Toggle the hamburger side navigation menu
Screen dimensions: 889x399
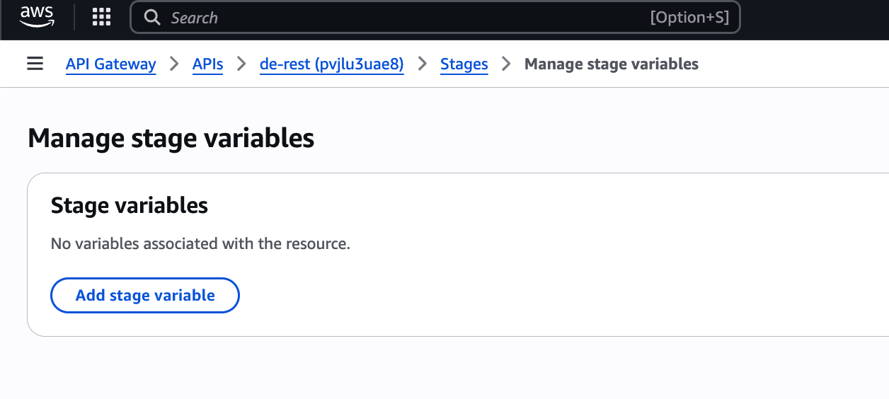coord(35,64)
